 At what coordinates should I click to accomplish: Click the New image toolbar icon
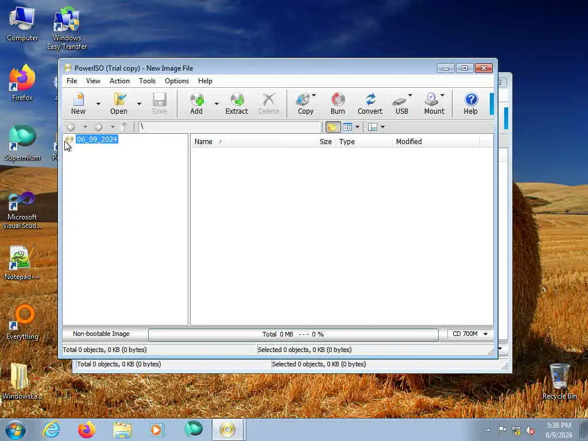coord(78,103)
